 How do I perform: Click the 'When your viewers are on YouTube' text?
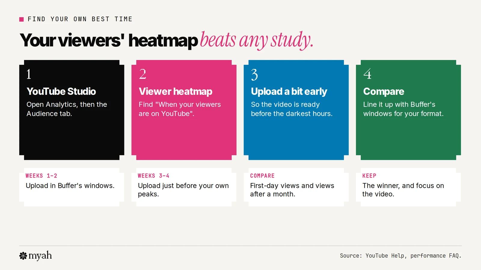pos(180,109)
